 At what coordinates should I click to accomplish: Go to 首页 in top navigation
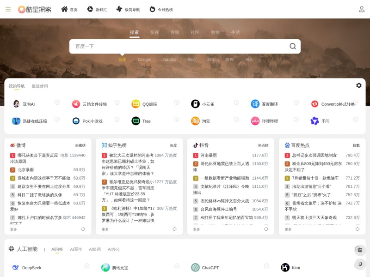69,9
